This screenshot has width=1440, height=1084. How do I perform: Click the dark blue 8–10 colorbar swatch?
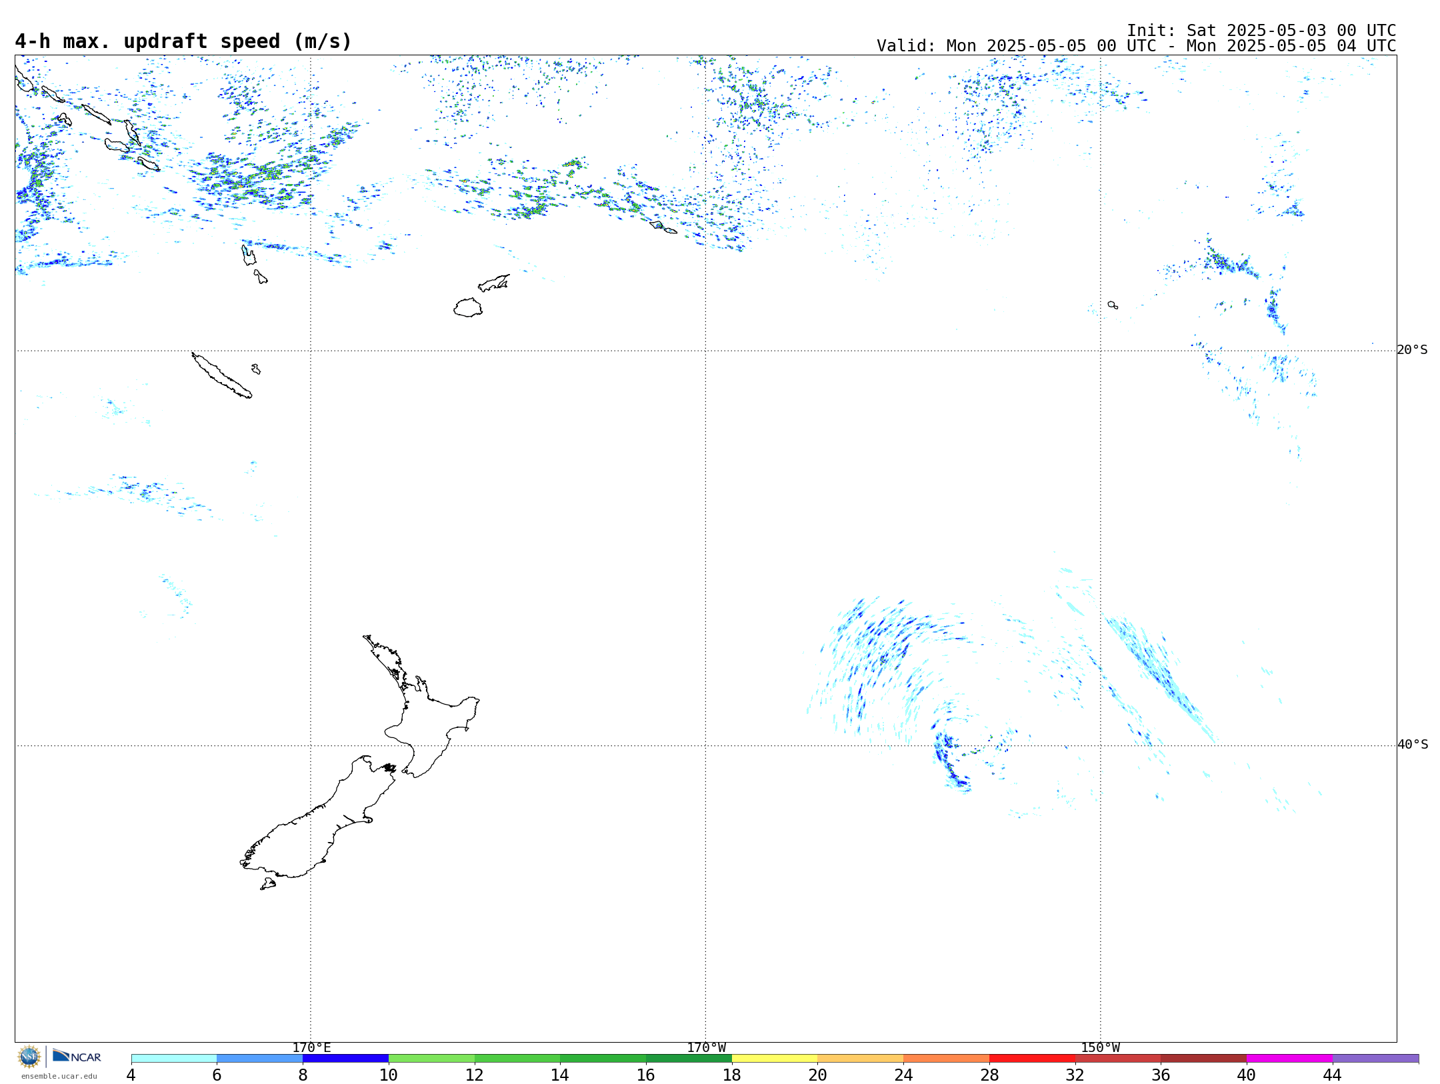(x=345, y=1059)
